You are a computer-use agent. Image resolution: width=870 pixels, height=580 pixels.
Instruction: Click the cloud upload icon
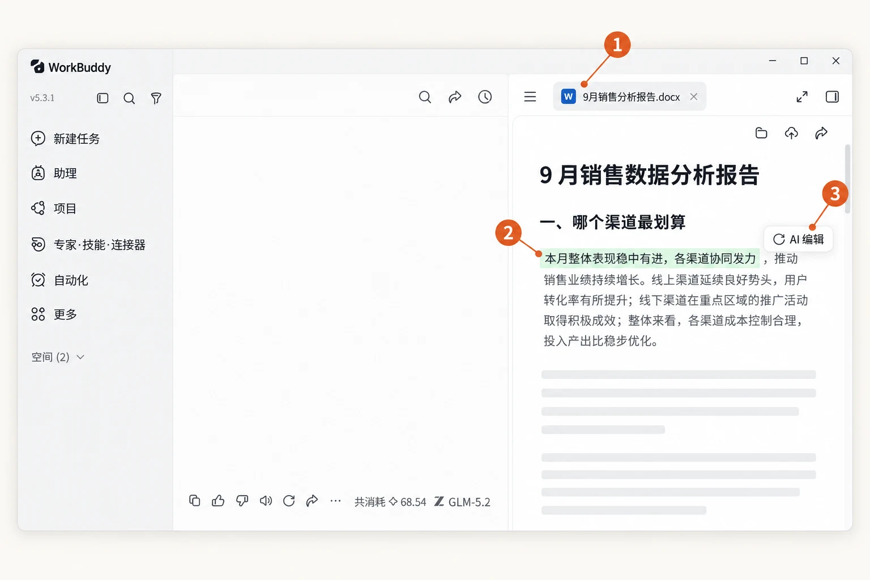click(x=791, y=133)
